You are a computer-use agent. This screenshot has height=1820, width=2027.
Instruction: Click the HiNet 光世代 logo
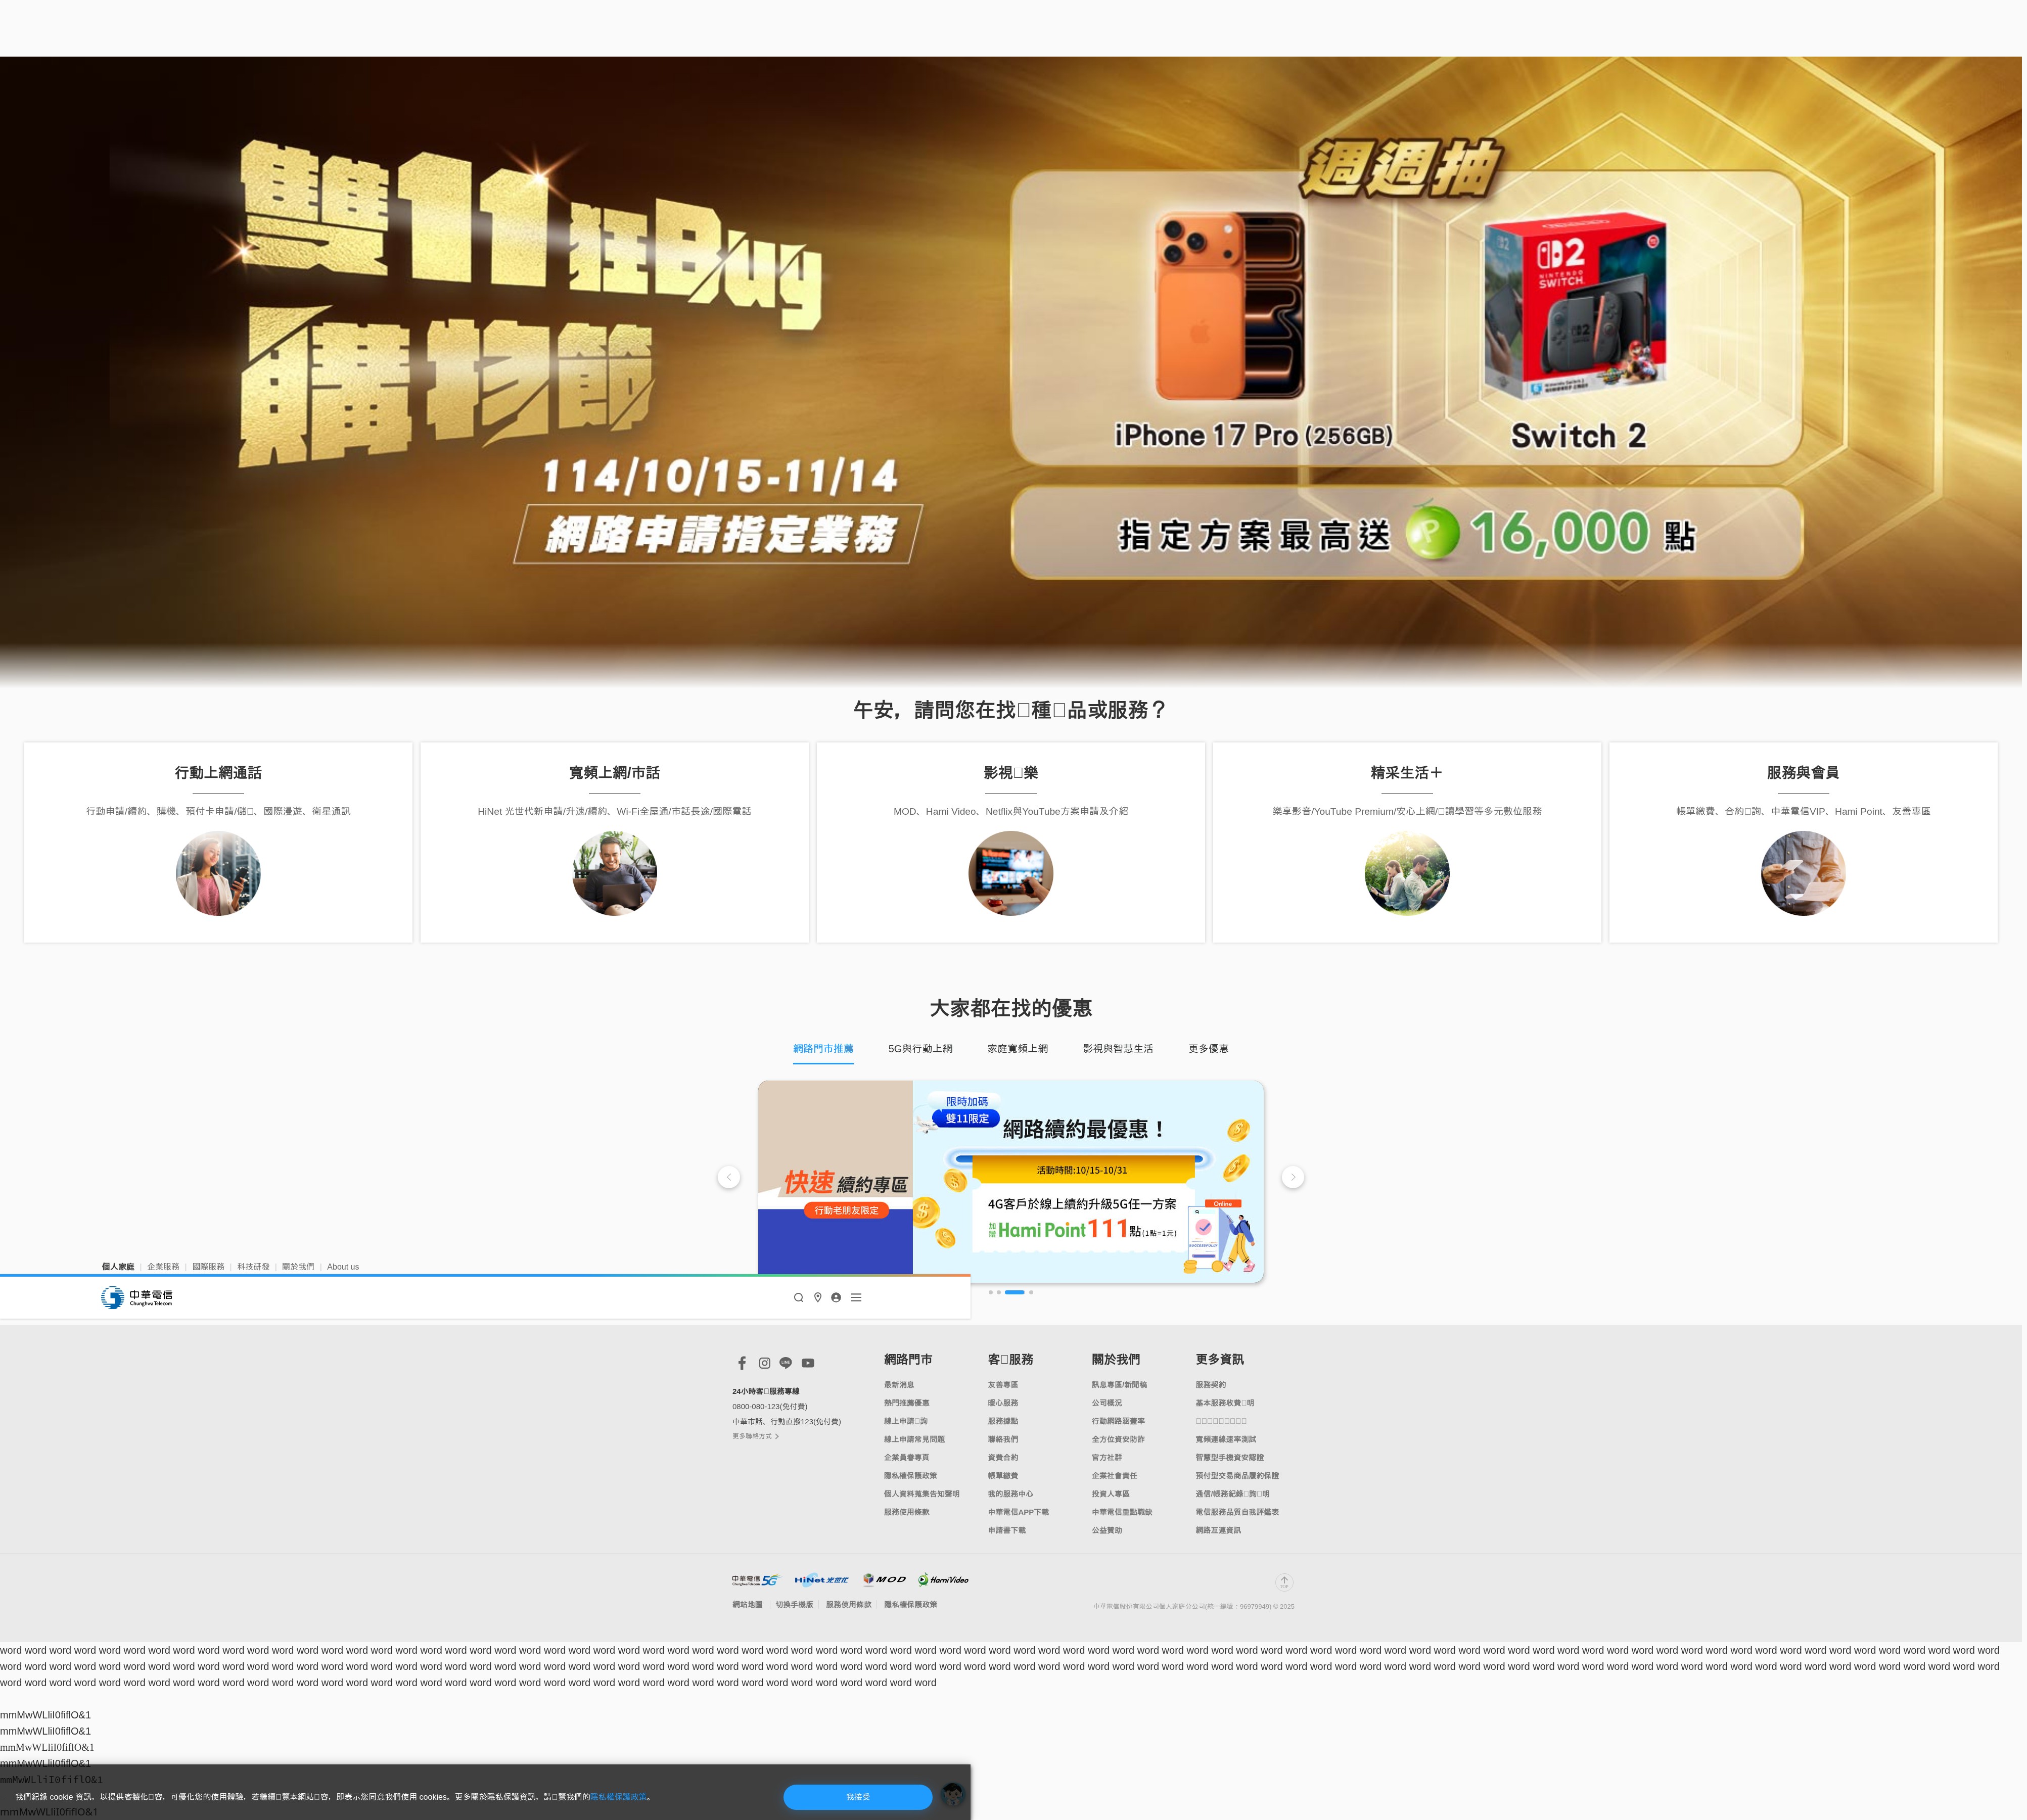pos(821,1580)
